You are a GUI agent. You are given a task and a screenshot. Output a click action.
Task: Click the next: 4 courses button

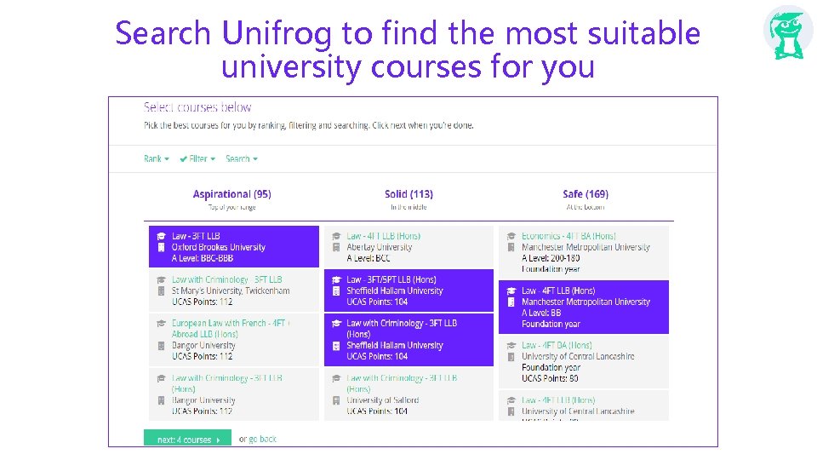[189, 440]
